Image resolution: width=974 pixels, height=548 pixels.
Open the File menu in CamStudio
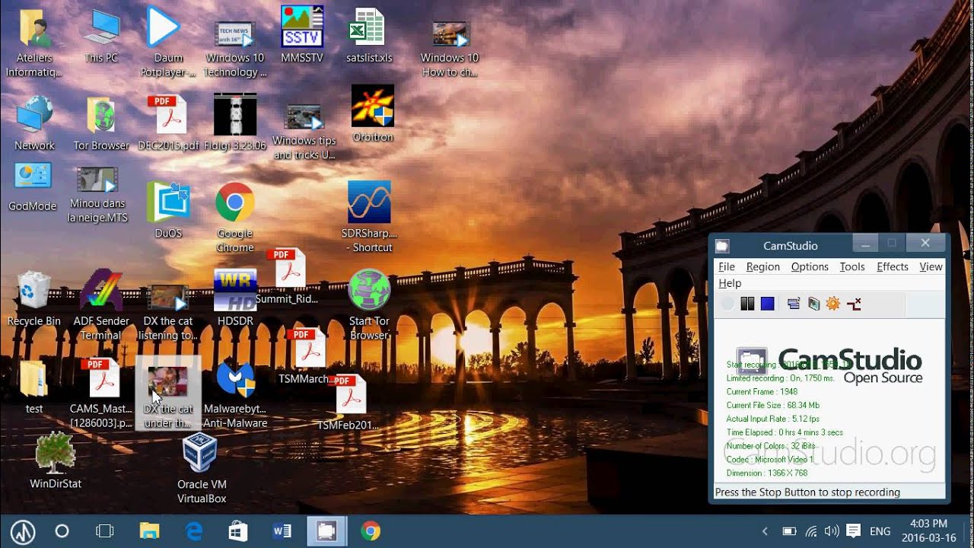coord(727,266)
